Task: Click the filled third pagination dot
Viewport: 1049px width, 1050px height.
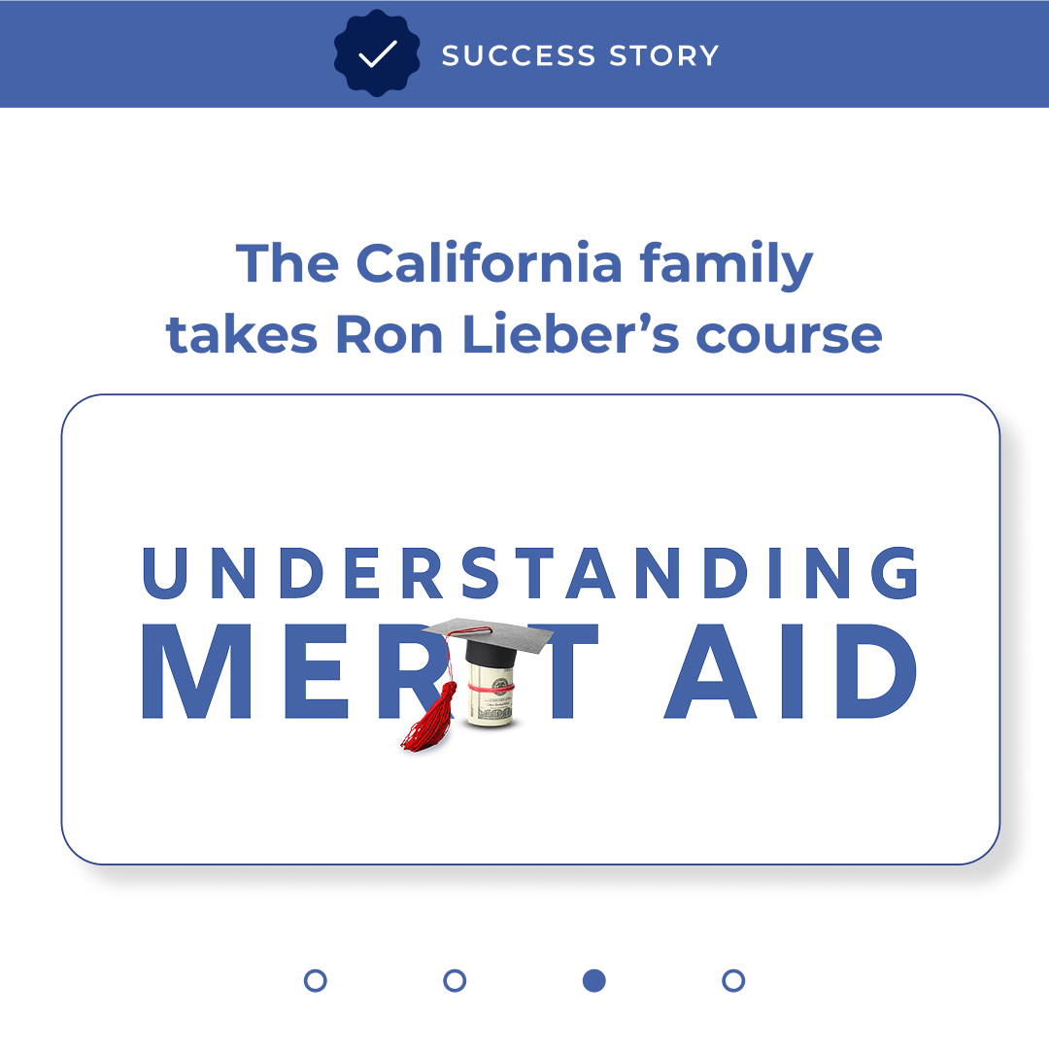Action: (x=594, y=980)
